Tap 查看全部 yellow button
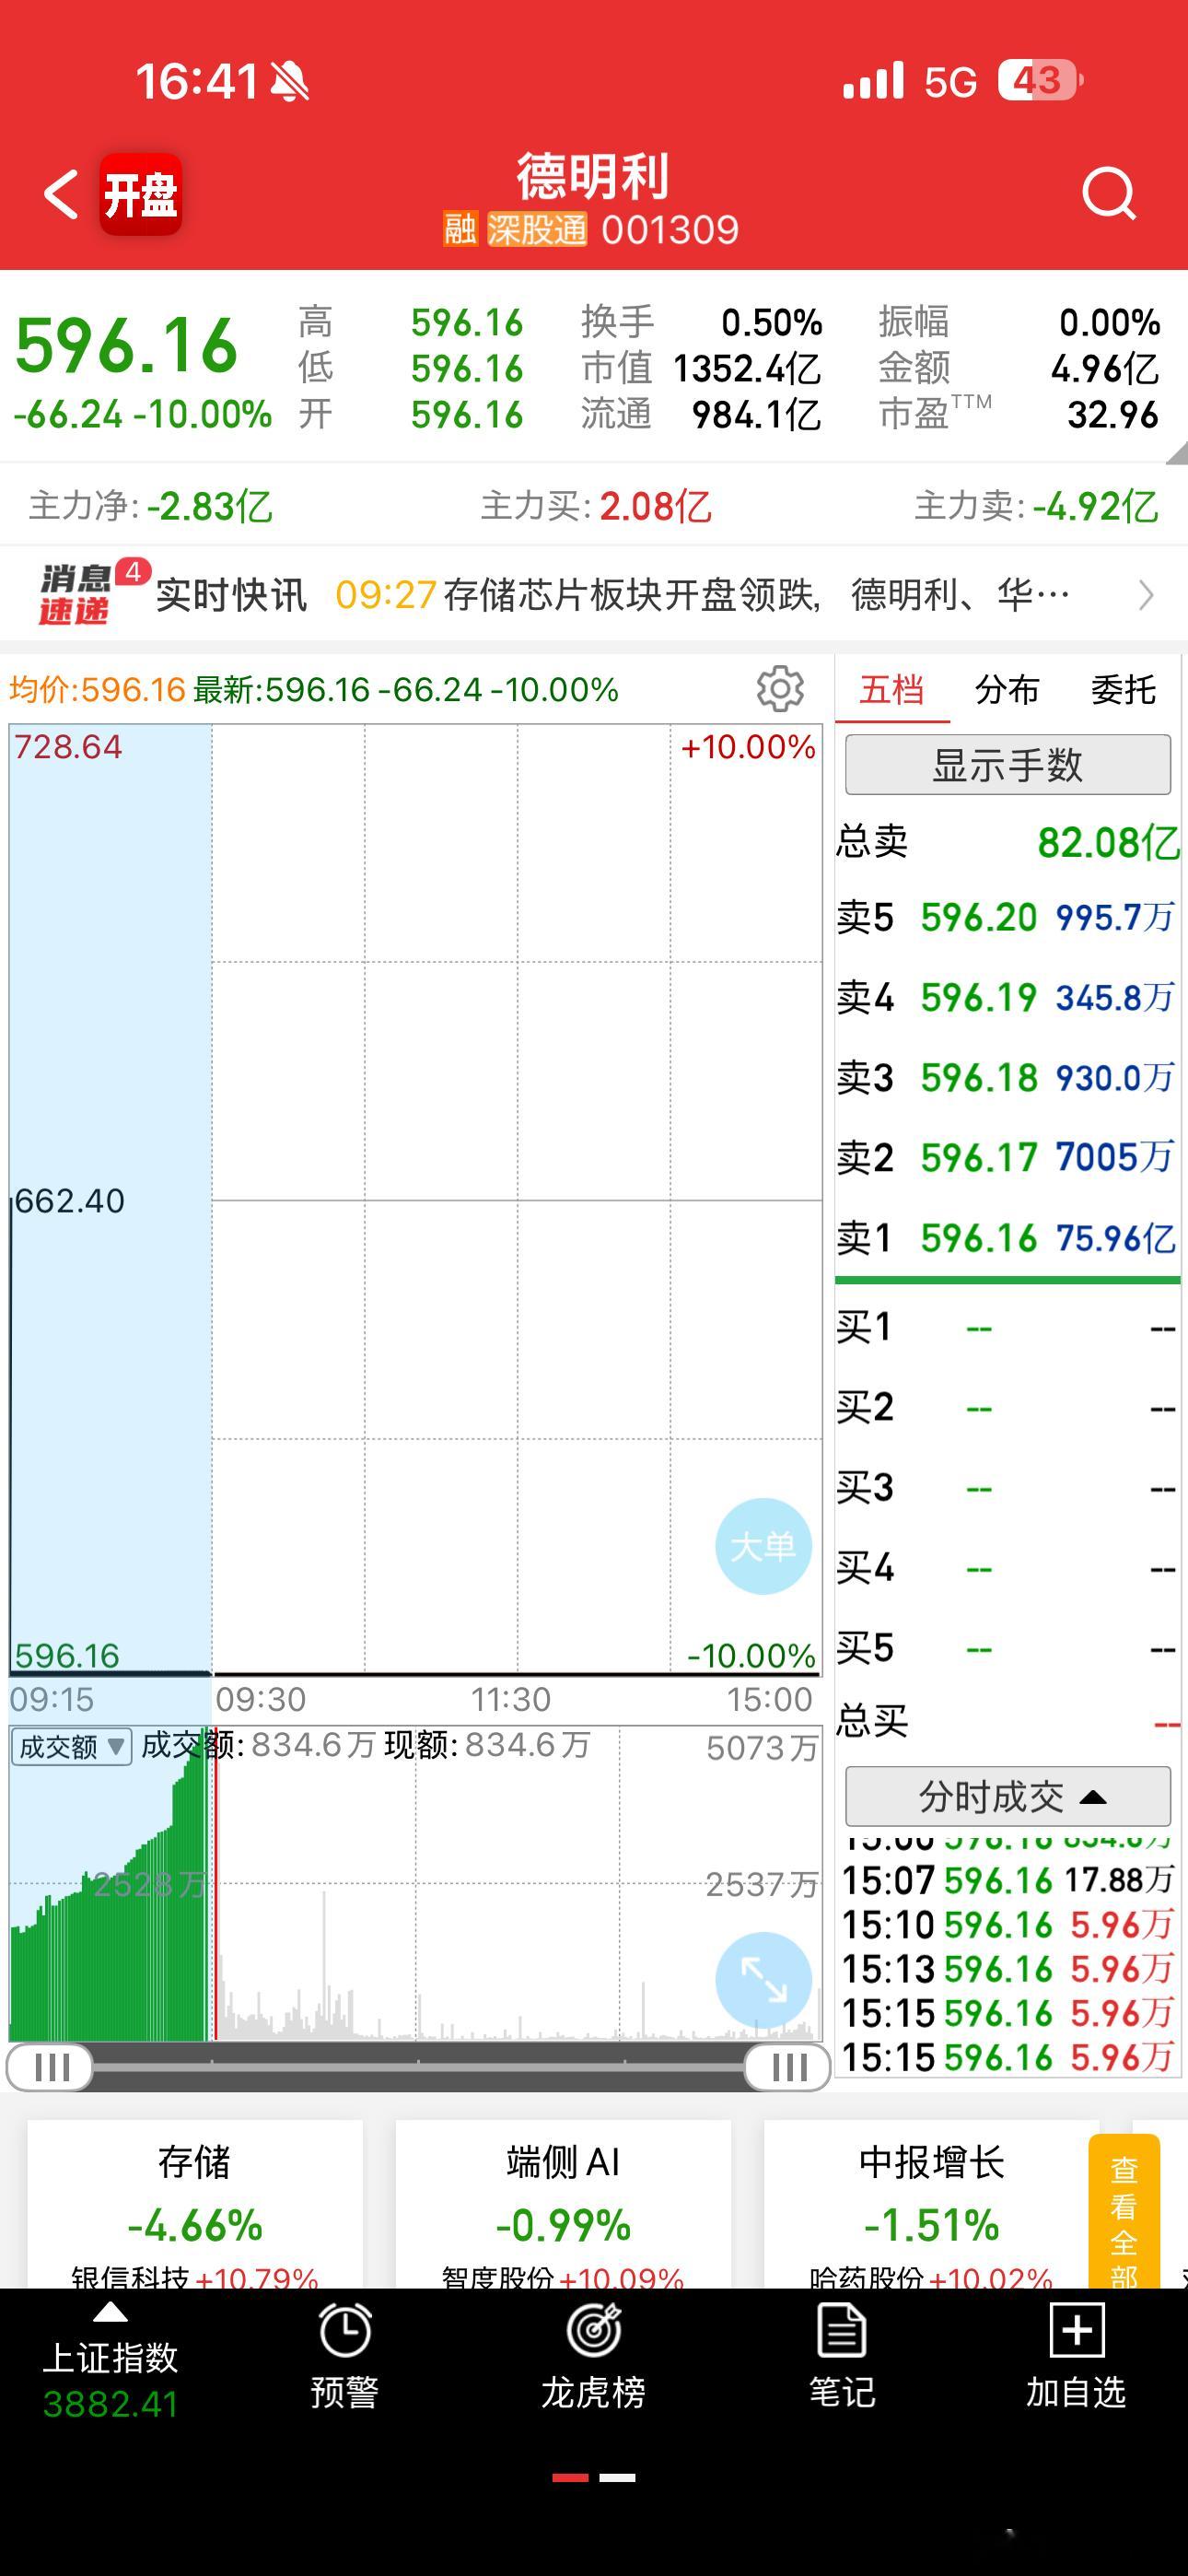 tap(1124, 2212)
